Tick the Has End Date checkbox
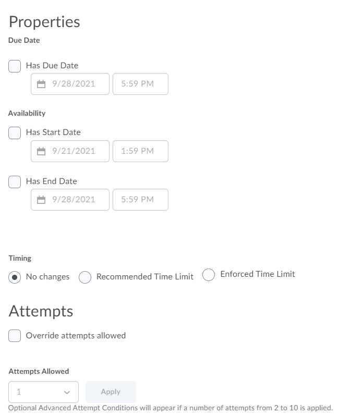The width and height of the screenshot is (352, 415). tap(15, 182)
